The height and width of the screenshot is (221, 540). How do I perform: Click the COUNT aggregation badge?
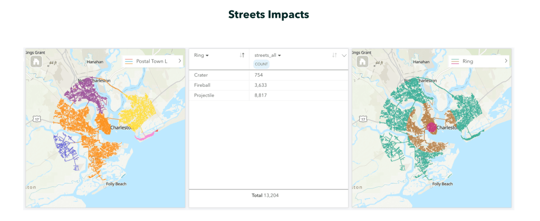pyautogui.click(x=262, y=64)
